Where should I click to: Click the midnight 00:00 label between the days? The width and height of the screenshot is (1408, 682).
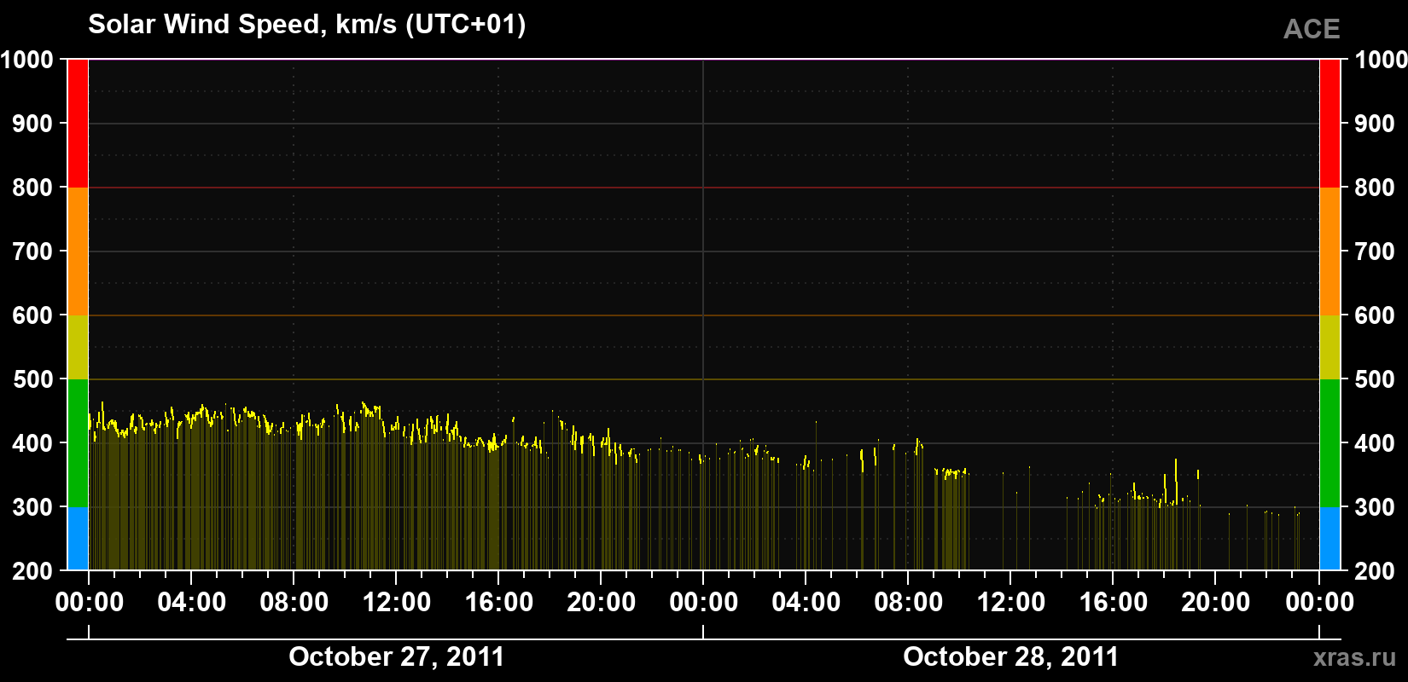[704, 602]
